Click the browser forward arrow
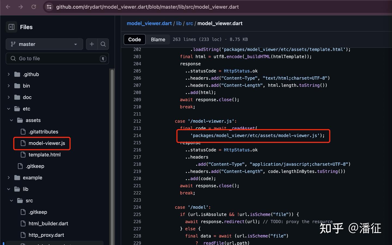392x245 pixels. click(x=21, y=7)
